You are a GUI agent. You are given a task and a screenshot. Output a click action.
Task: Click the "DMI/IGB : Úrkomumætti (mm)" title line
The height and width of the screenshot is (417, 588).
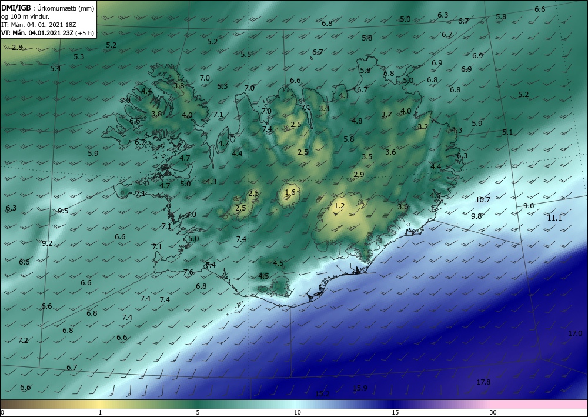(x=48, y=8)
